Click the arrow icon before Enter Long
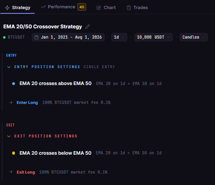The height and width of the screenshot is (185, 215). pyautogui.click(x=11, y=103)
